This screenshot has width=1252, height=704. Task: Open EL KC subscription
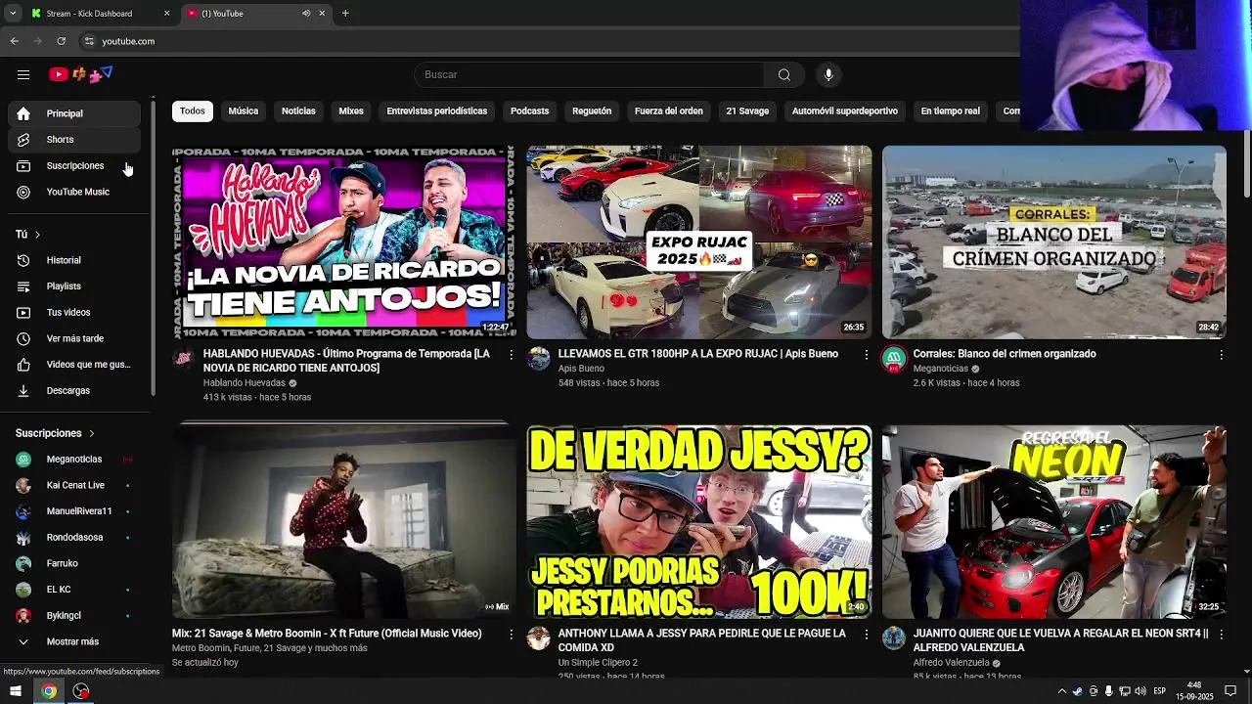pos(74,590)
